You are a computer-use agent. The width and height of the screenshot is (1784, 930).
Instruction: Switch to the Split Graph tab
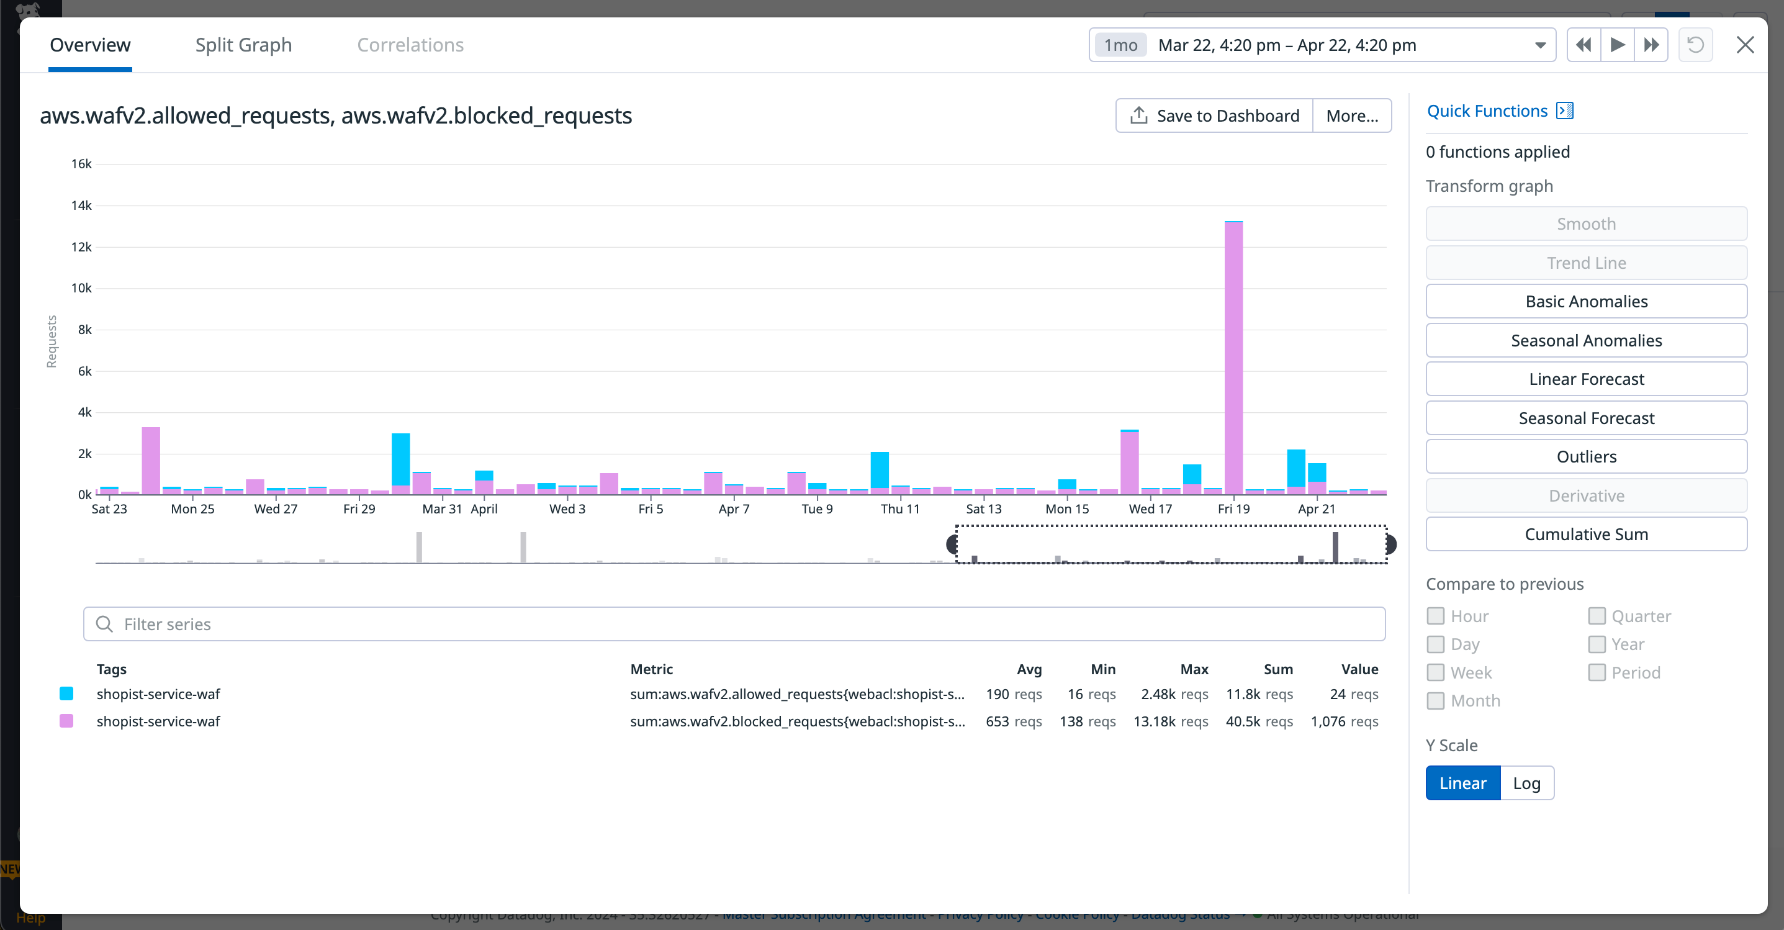(x=244, y=44)
